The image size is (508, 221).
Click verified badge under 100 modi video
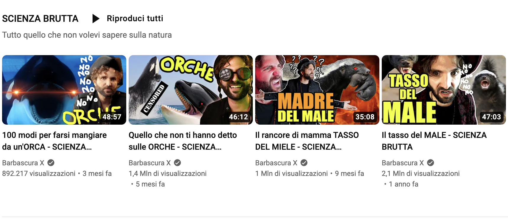coord(51,163)
